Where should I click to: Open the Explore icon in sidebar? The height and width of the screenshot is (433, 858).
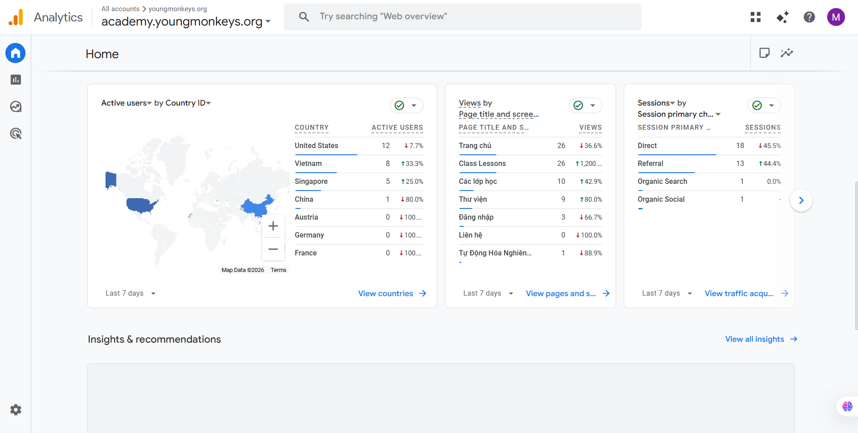16,106
